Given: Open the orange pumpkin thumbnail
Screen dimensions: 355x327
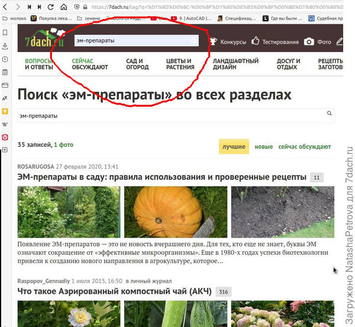Looking at the screenshot, I should point(176,212).
